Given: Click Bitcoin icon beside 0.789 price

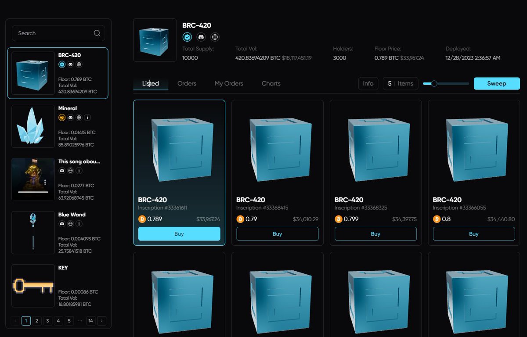Looking at the screenshot, I should [x=142, y=219].
